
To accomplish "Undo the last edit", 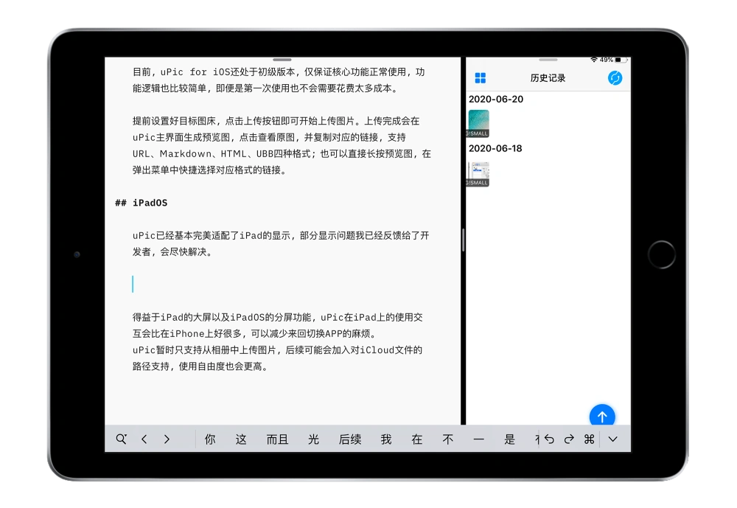I will 549,439.
